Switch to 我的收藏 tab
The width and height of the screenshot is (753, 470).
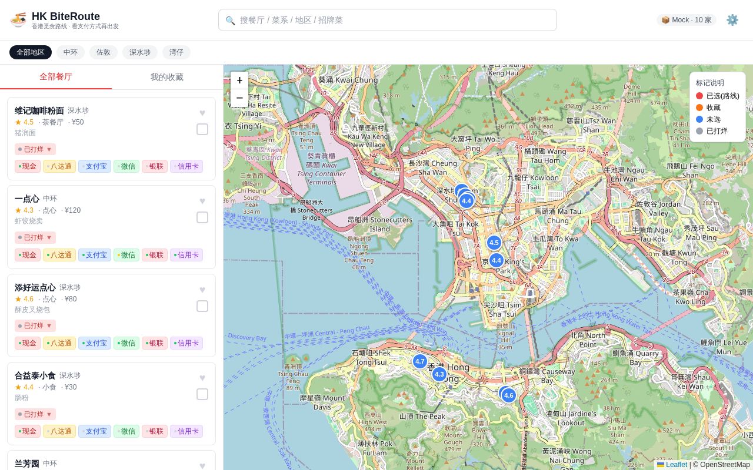coord(167,77)
